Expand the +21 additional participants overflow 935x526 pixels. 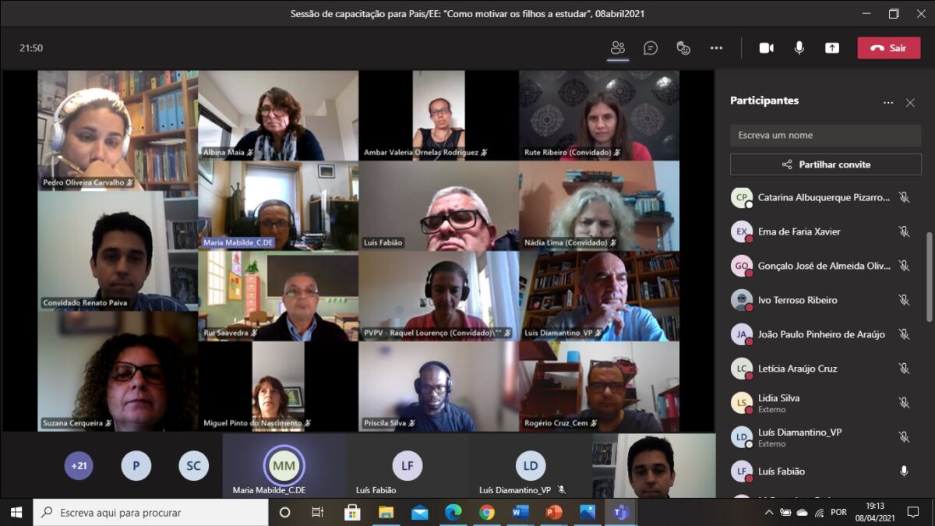pyautogui.click(x=79, y=466)
